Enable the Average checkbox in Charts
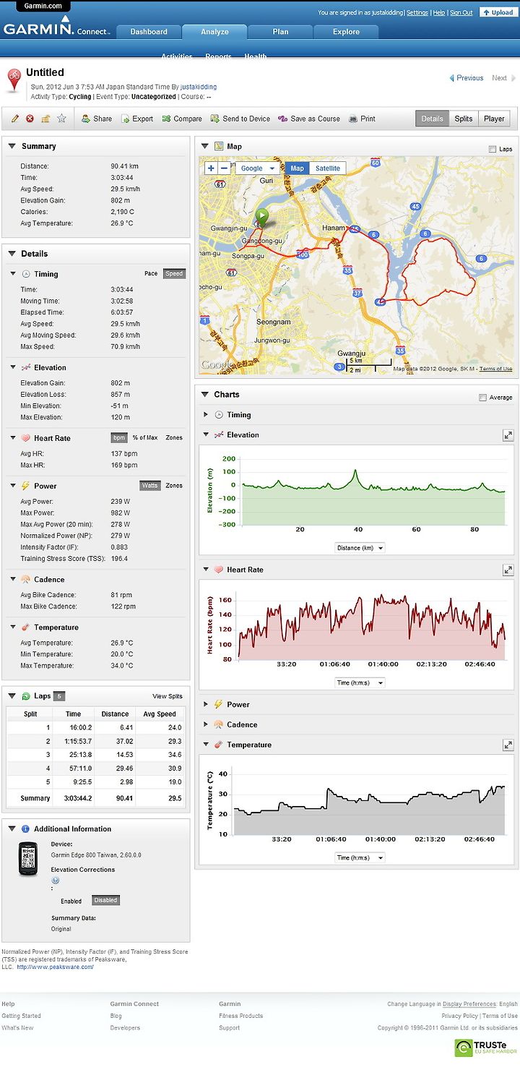 coord(483,398)
